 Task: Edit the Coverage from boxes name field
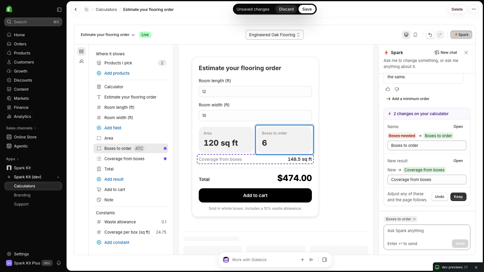coord(427,180)
